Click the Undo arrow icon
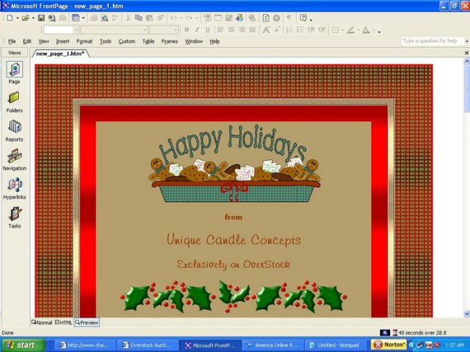This screenshot has width=470, height=352. 173,18
